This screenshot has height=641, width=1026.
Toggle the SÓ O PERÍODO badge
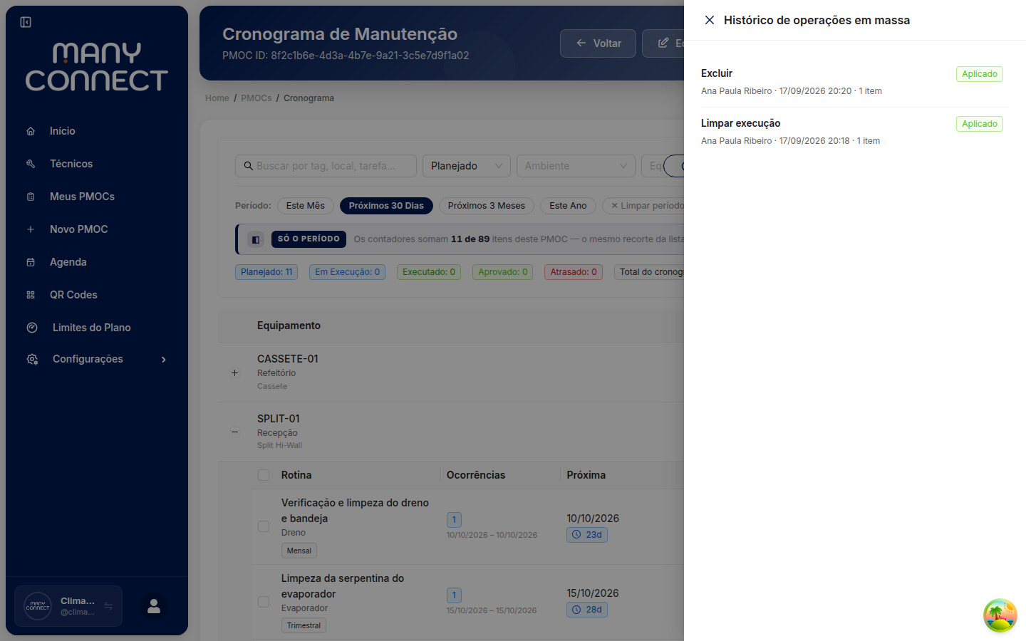click(x=309, y=239)
